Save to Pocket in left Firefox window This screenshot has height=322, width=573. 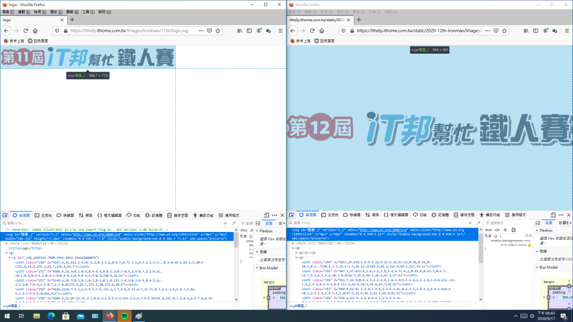pos(209,31)
